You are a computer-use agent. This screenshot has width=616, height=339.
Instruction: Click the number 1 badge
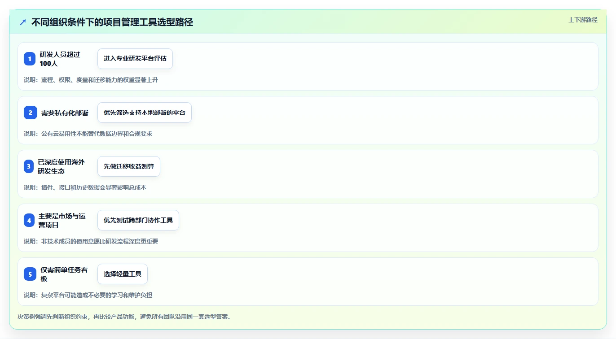pos(30,59)
